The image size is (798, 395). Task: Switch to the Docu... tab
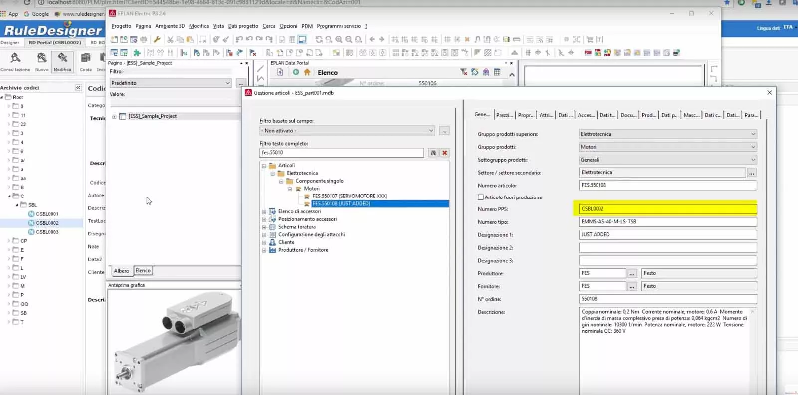[x=628, y=115]
